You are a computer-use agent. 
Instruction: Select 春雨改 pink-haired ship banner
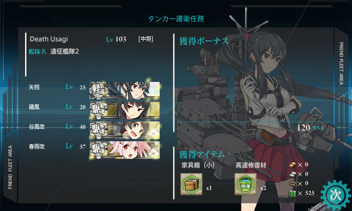pos(125,150)
